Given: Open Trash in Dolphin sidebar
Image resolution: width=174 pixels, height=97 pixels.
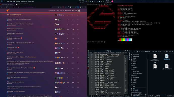Looking at the screenshot, I should click(x=133, y=63).
